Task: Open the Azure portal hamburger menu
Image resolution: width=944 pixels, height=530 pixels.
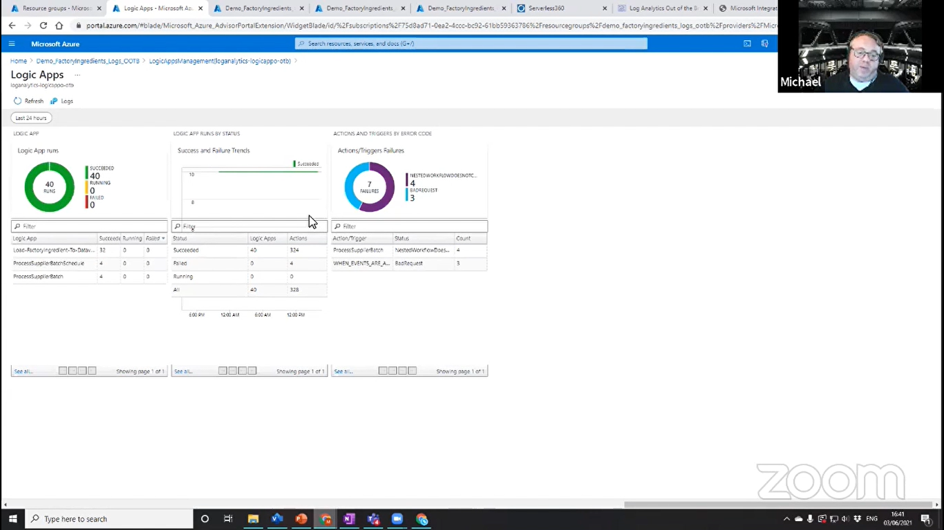Action: coord(12,43)
